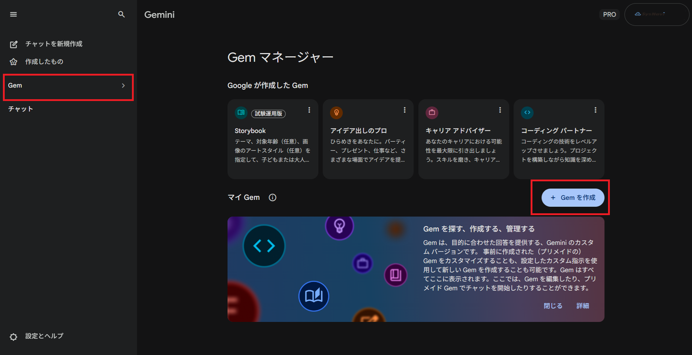This screenshot has width=692, height=355.
Task: Click the アイデア出しのプロ lightbulb icon
Action: click(336, 112)
